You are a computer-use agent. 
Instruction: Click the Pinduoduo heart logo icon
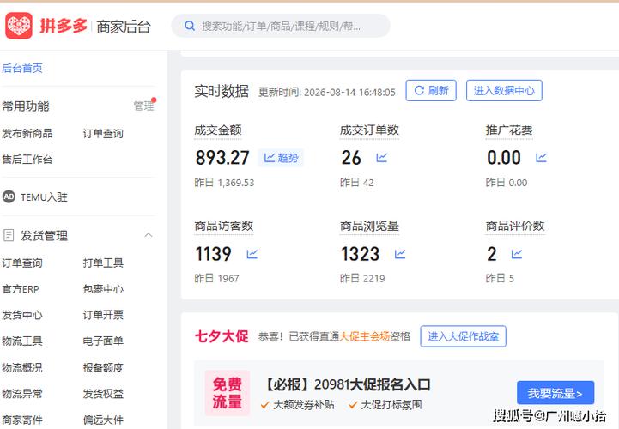click(19, 26)
